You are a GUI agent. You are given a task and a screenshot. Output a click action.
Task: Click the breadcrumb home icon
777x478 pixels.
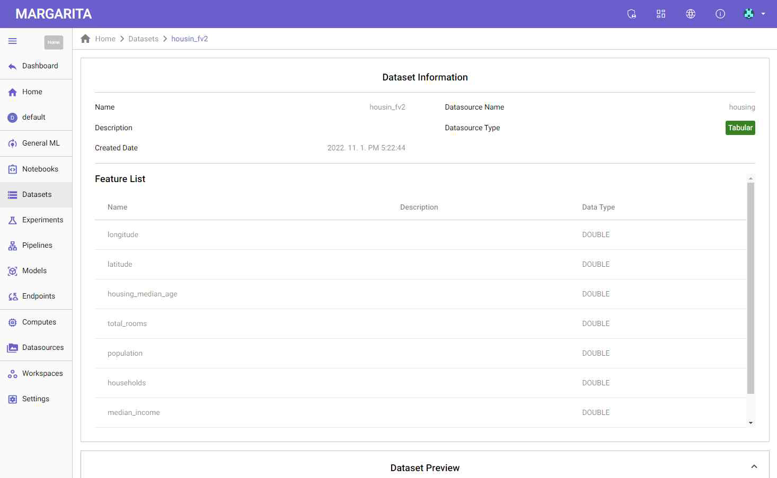[x=85, y=39]
